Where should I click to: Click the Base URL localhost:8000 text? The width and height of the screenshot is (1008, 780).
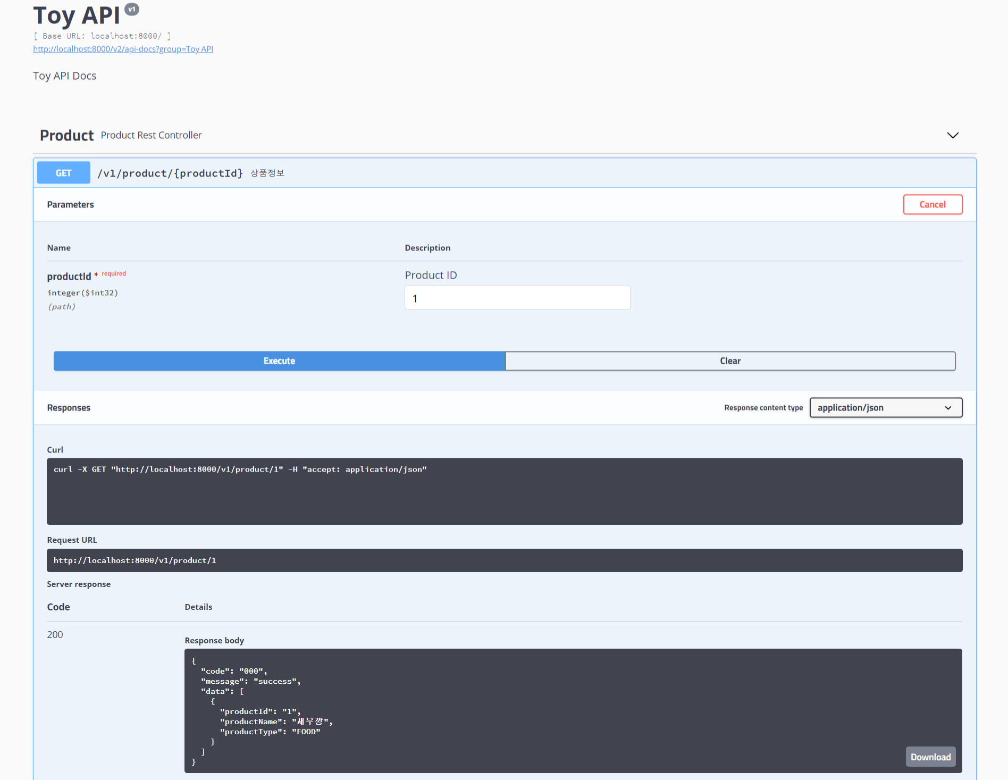[102, 36]
